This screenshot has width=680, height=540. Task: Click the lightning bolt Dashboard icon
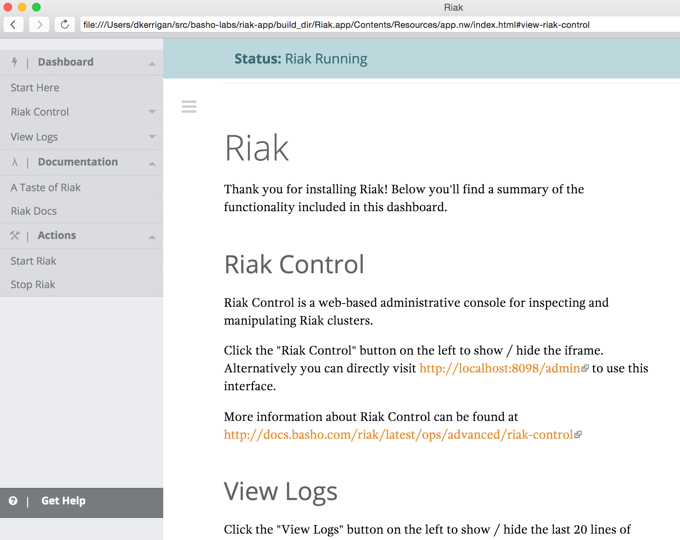click(x=15, y=62)
